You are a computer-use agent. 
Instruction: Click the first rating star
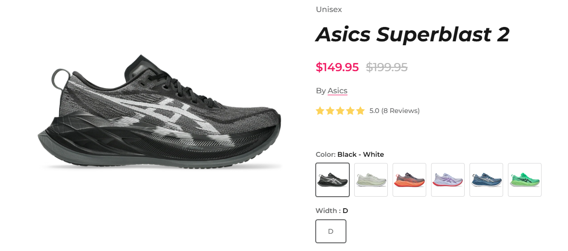(320, 111)
